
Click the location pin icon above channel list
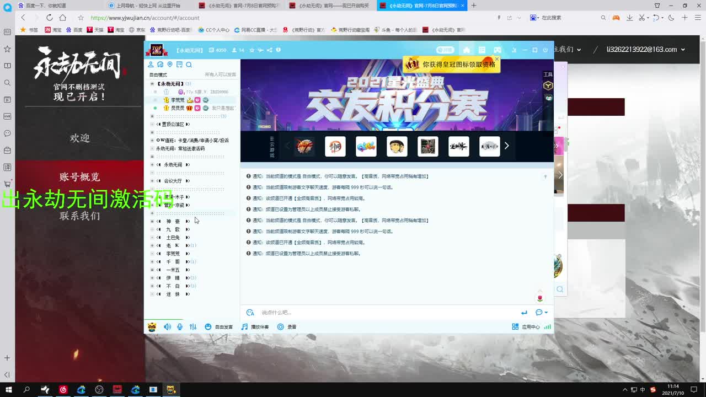pyautogui.click(x=170, y=65)
